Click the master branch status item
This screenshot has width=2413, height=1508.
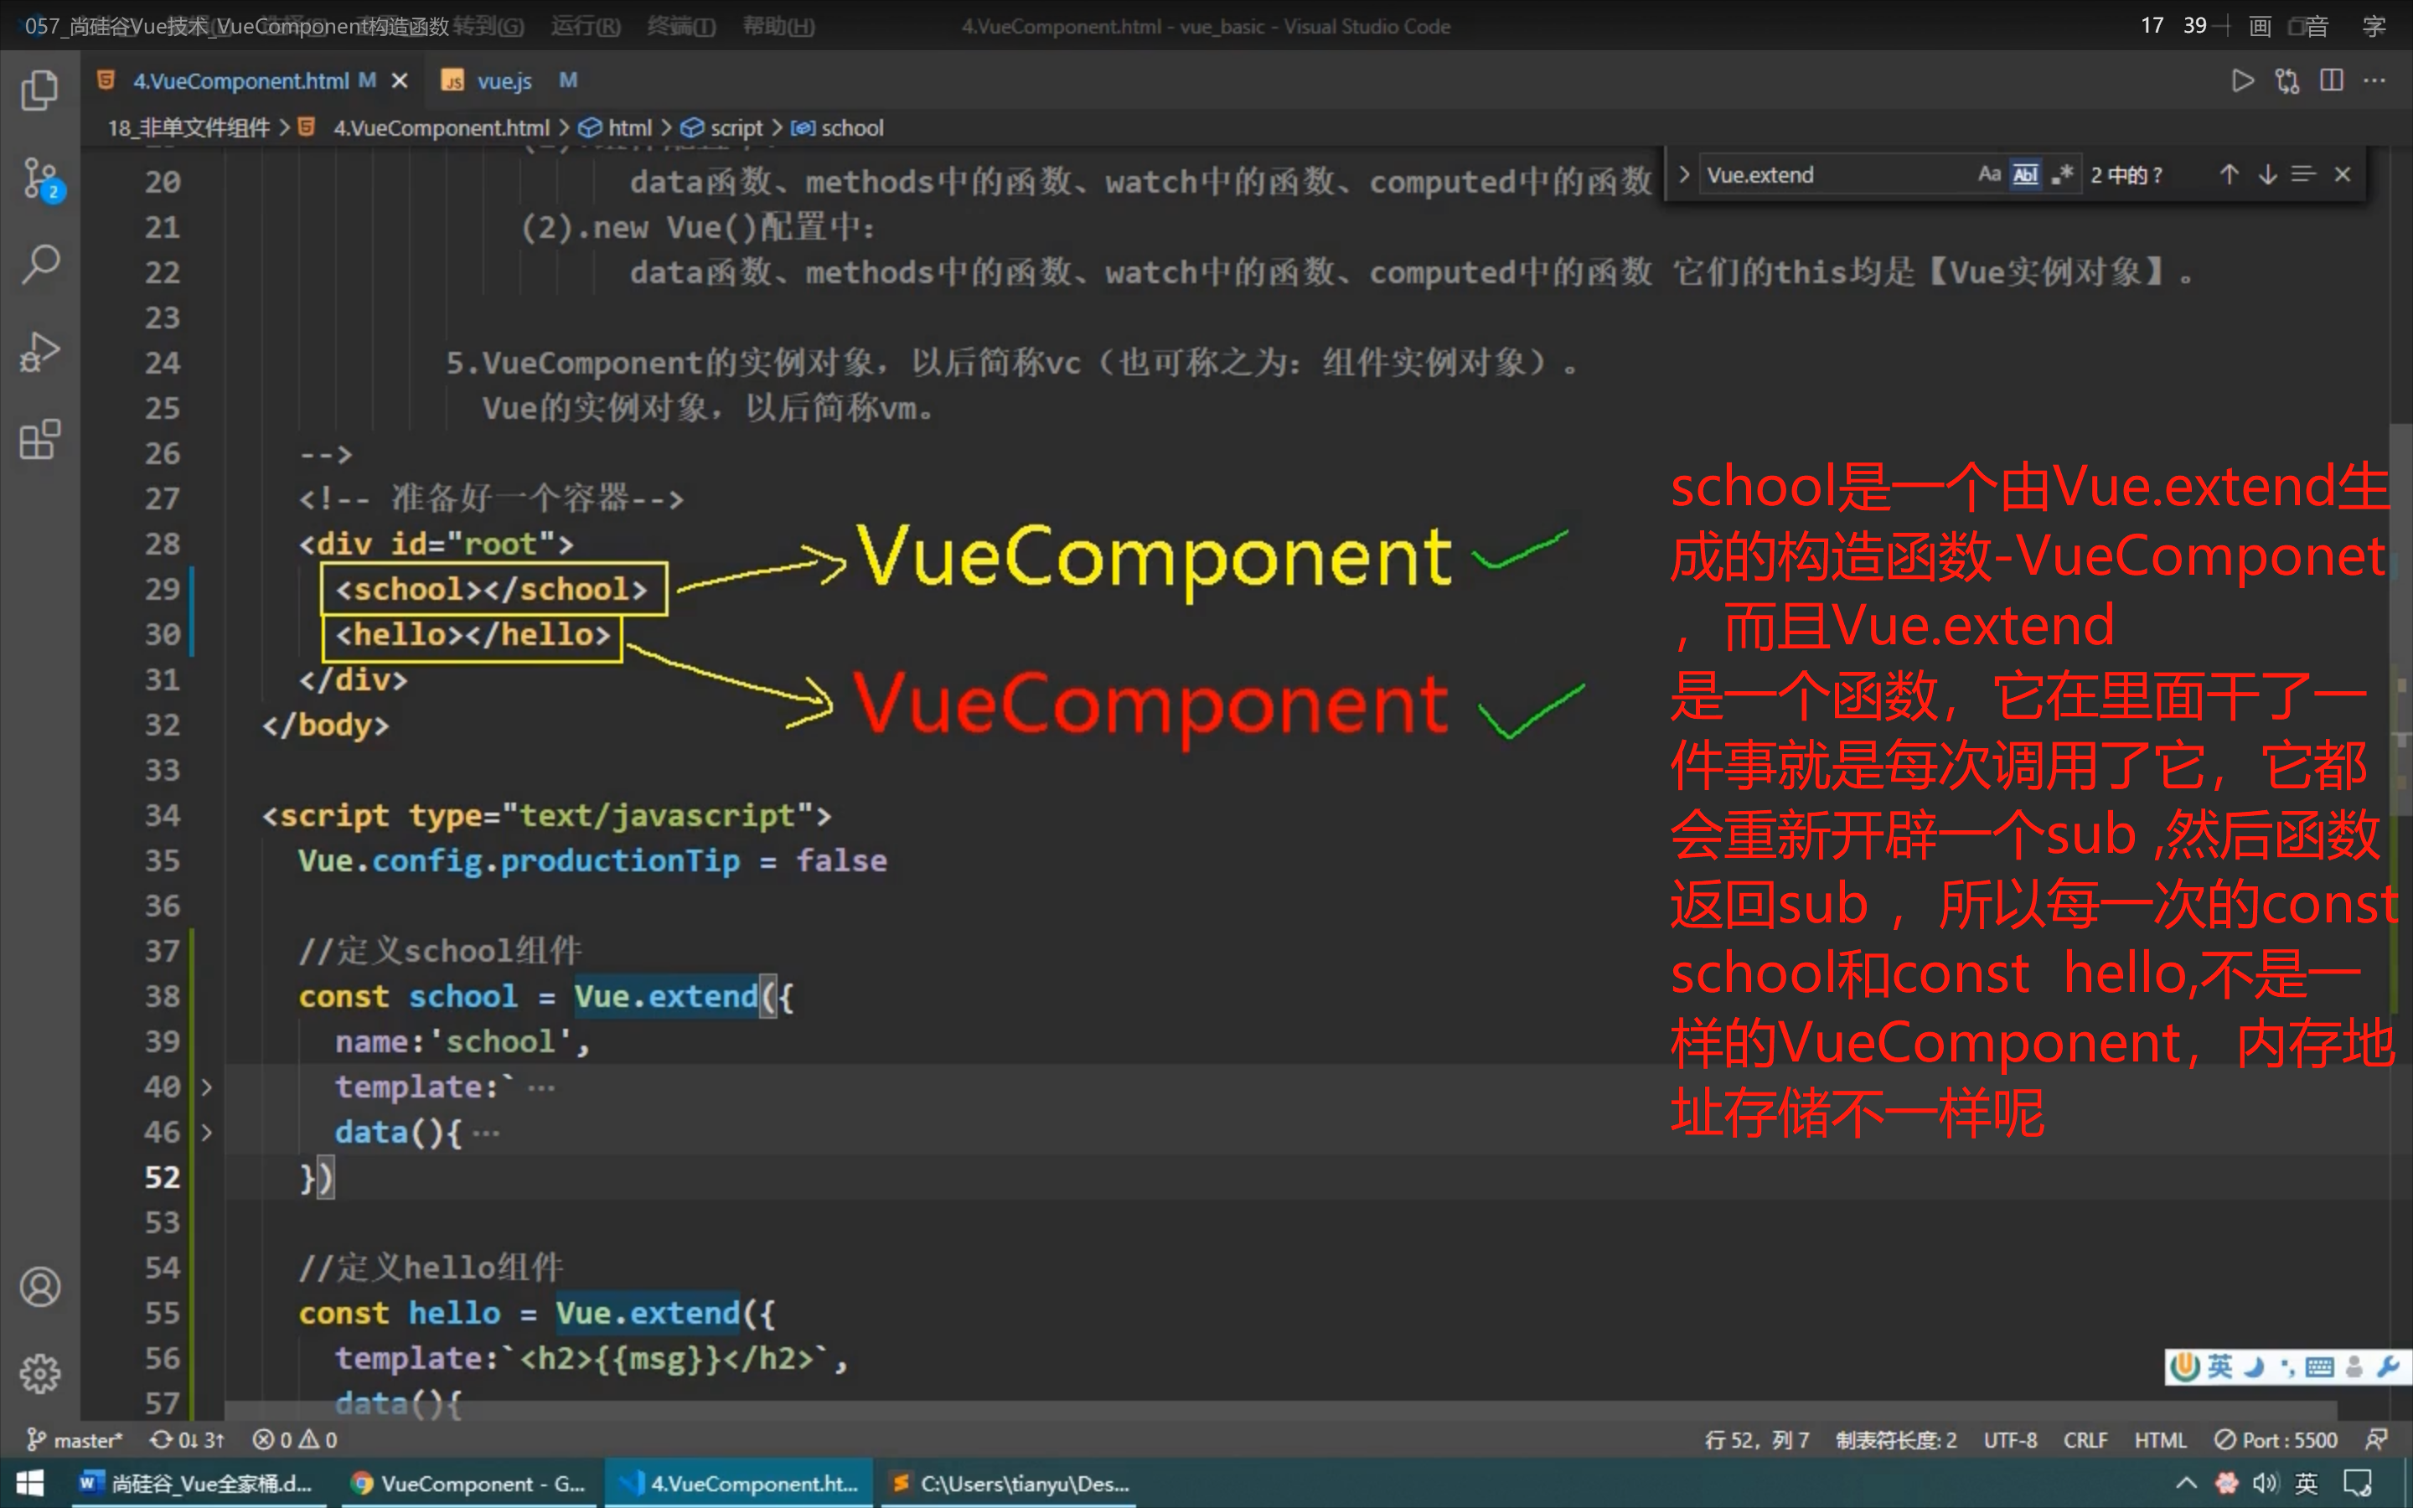click(74, 1439)
